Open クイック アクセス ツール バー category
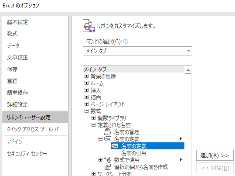This screenshot has width=235, height=176. (35, 129)
